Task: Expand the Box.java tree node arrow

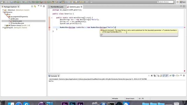Action: pyautogui.click(x=9, y=19)
